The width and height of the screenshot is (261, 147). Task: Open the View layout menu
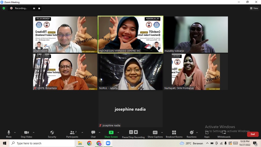254,8
